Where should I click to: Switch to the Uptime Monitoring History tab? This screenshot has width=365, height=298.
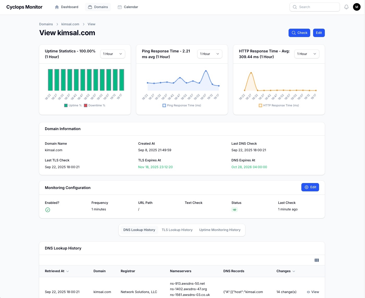click(220, 230)
